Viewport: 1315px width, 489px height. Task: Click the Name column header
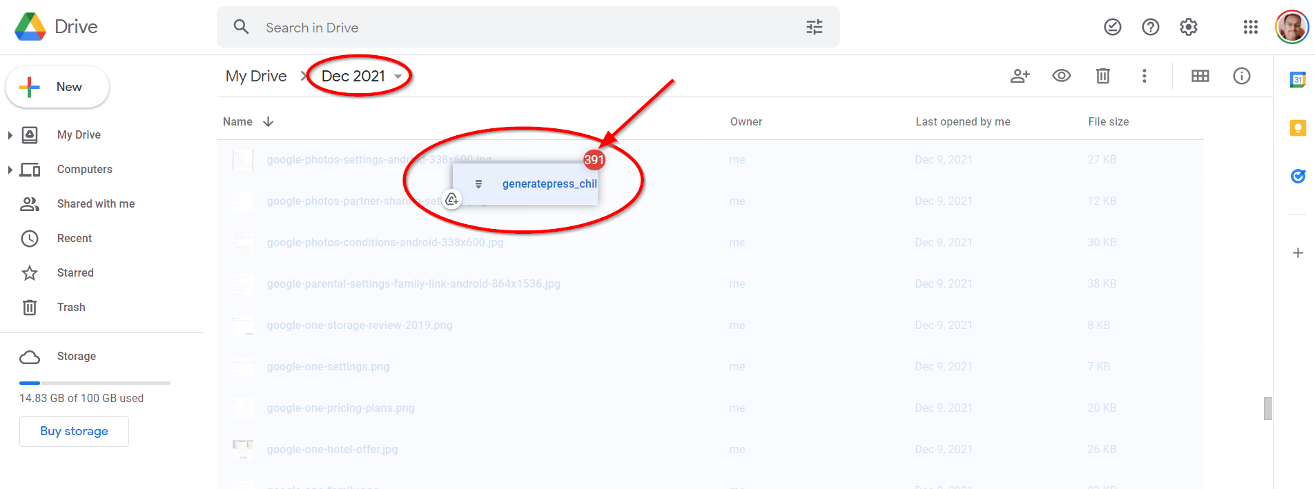[237, 122]
